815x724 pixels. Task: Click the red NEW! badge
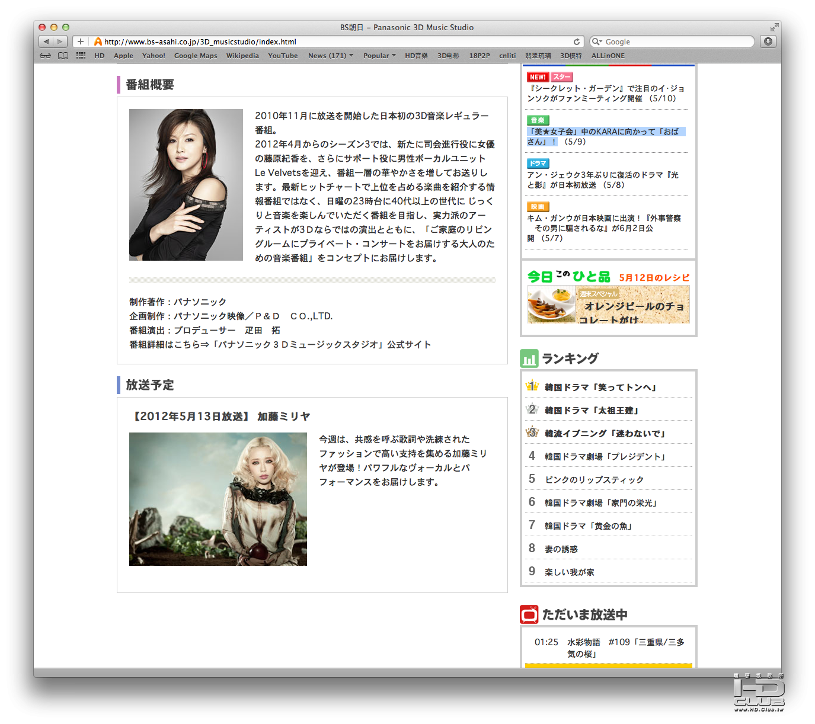point(538,77)
